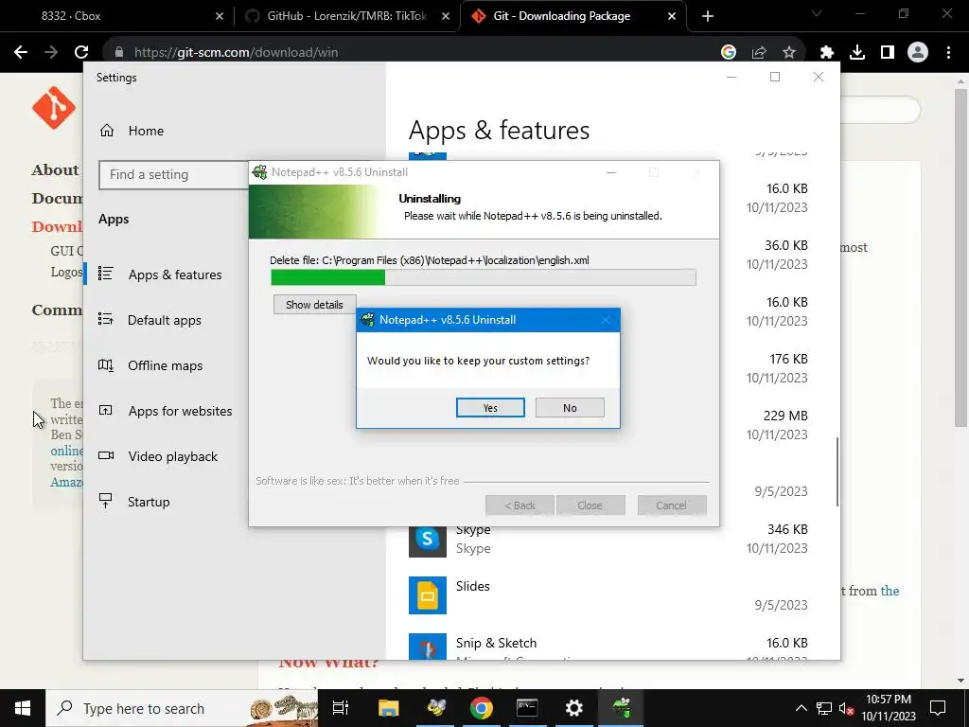Click the Apps & features list icon

point(106,274)
